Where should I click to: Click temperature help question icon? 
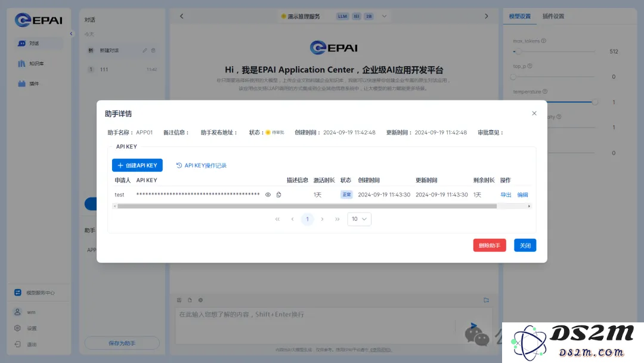click(545, 91)
